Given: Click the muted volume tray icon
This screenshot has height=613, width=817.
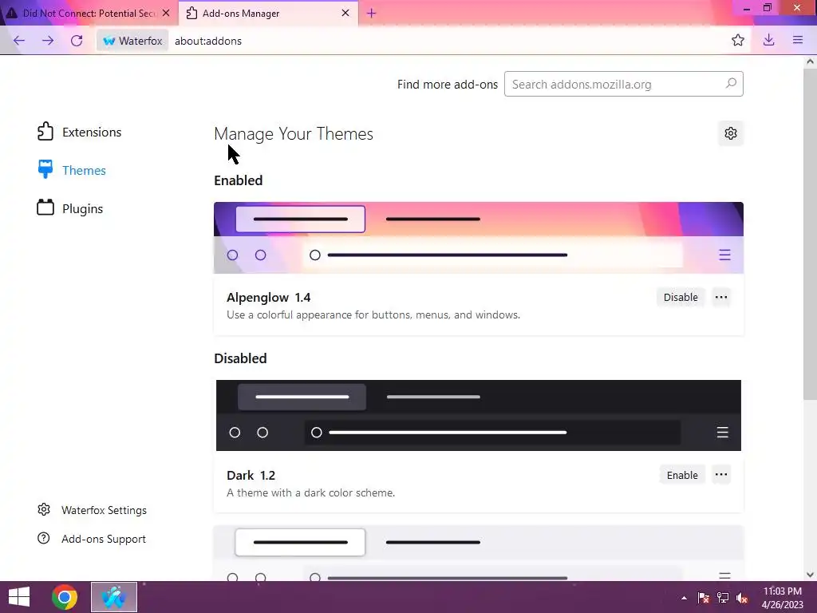Looking at the screenshot, I should coord(742,598).
